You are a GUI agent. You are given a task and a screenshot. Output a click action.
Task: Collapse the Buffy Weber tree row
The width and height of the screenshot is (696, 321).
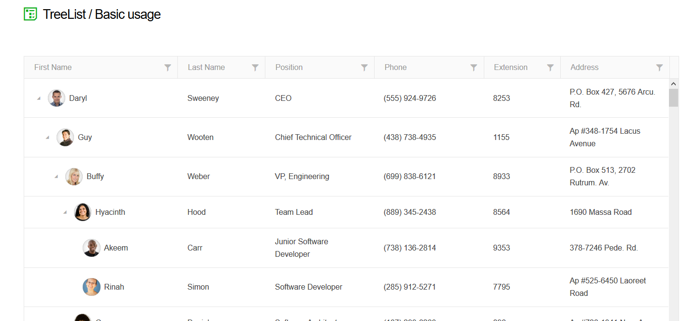pyautogui.click(x=56, y=177)
